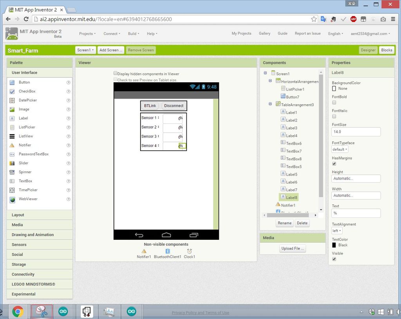The width and height of the screenshot is (401, 319).
Task: Click the CheckBox palette icon
Action: 12,91
